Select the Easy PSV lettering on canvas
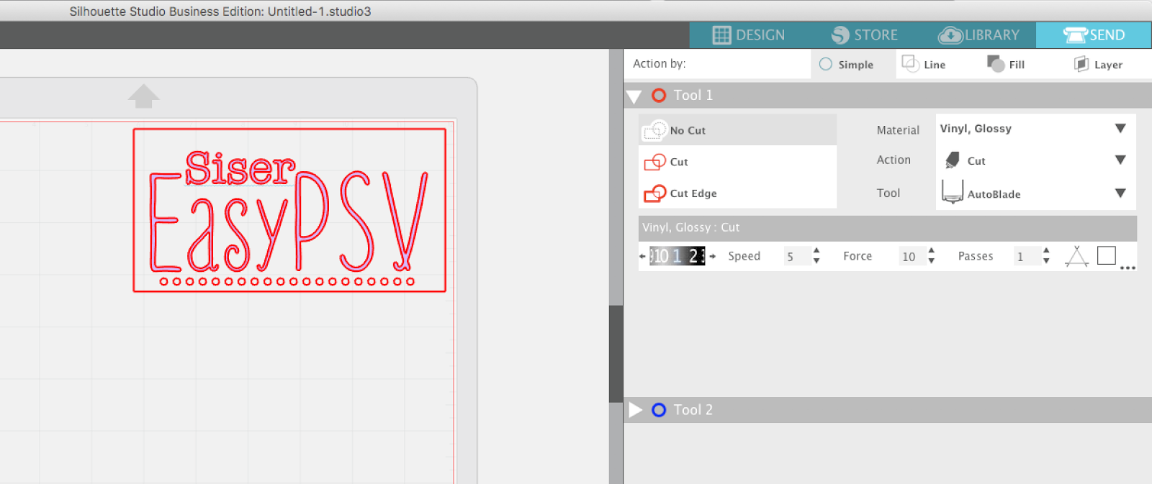The image size is (1152, 484). pos(288,222)
